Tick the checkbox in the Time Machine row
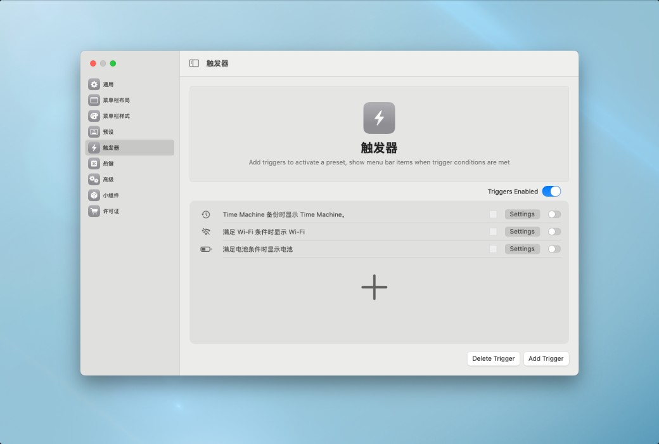The width and height of the screenshot is (659, 444). click(x=493, y=214)
